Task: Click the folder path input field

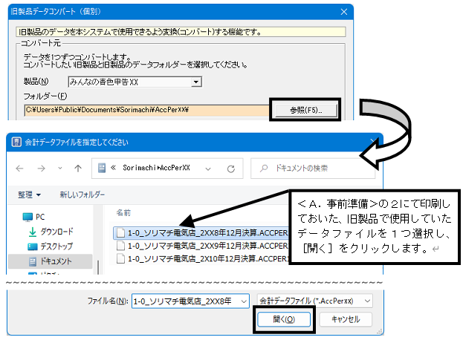Action: pyautogui.click(x=146, y=110)
